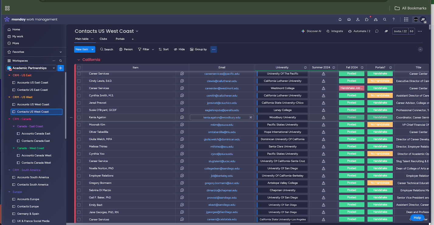
Task: Click the invite members person-plus icon
Action: (x=358, y=19)
